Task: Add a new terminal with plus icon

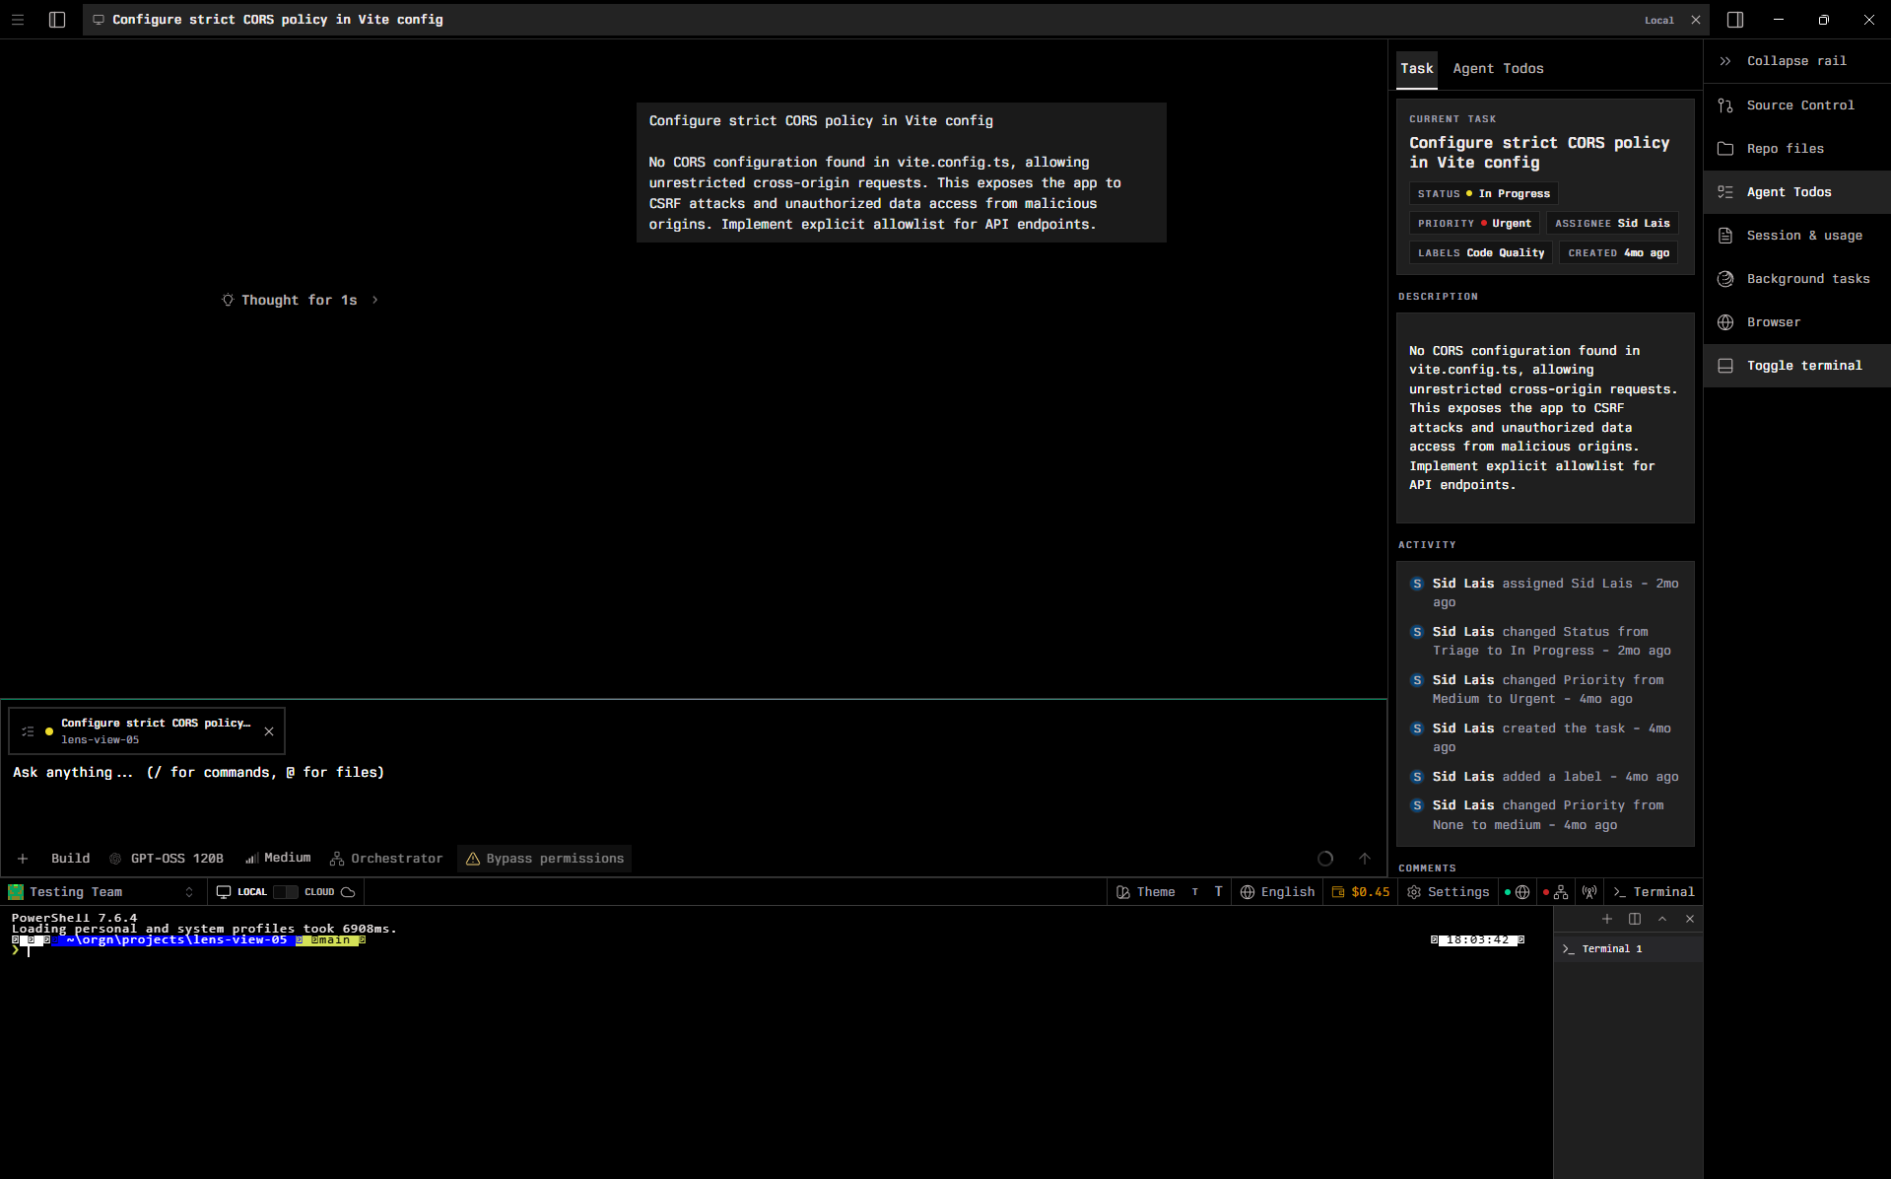Action: [x=1607, y=919]
